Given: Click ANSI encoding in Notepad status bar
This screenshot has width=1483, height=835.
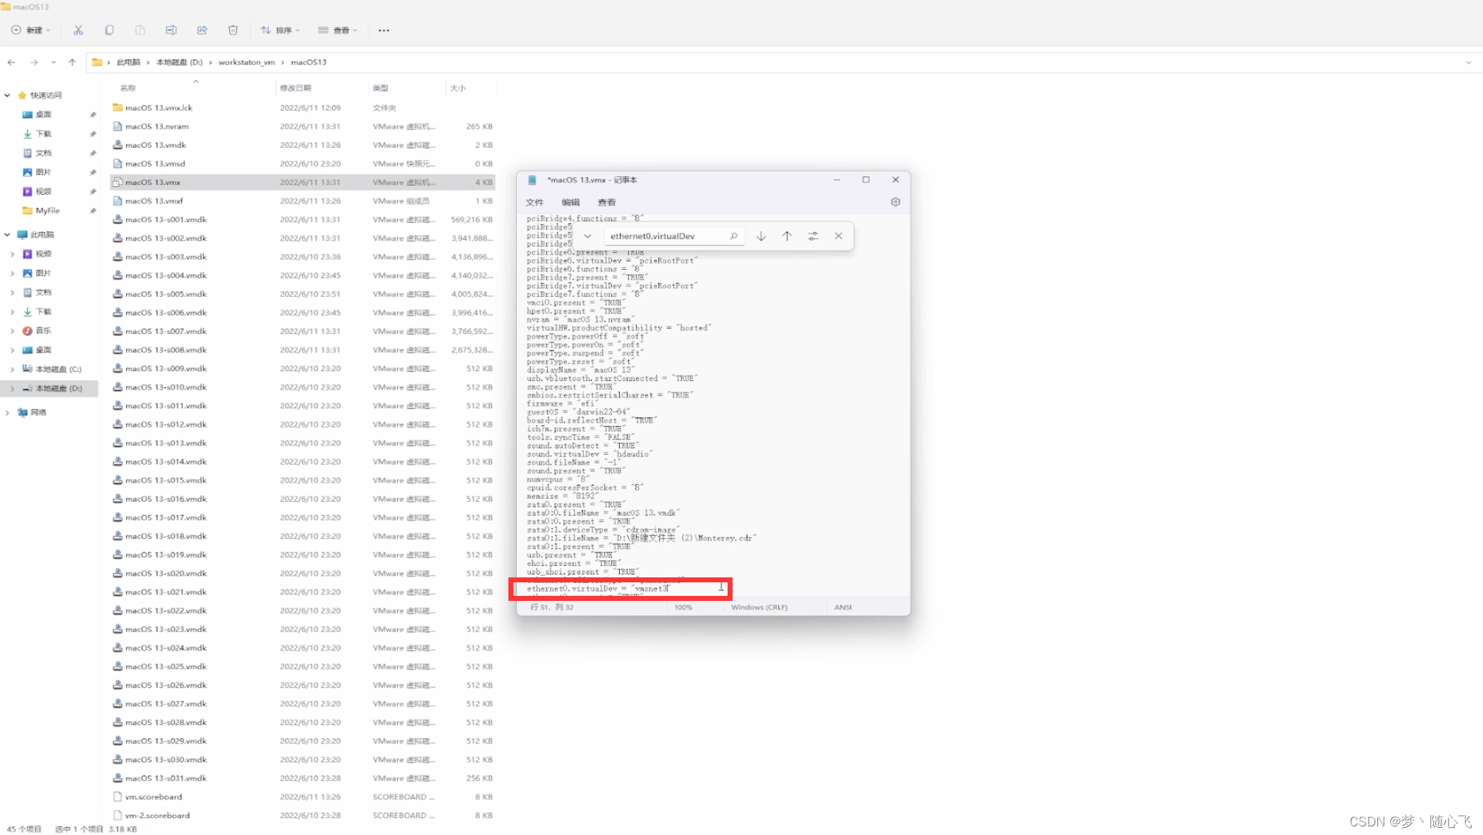Looking at the screenshot, I should pyautogui.click(x=843, y=607).
